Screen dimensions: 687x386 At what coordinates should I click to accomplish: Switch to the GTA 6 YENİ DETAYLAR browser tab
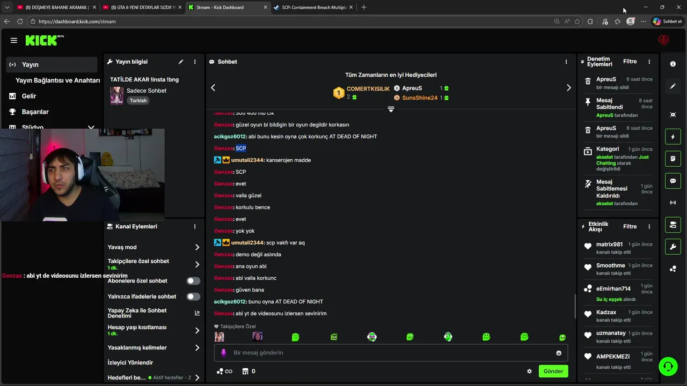(142, 8)
